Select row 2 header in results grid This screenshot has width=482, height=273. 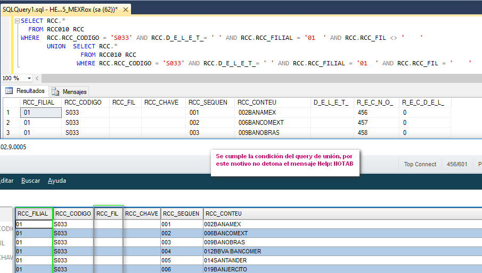(11, 123)
